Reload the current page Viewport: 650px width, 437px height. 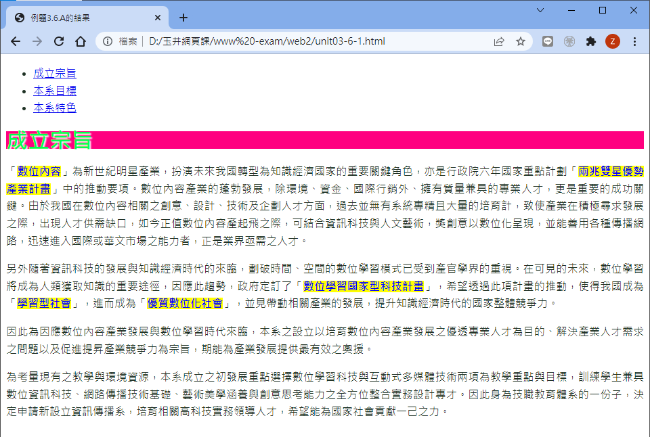pos(59,41)
